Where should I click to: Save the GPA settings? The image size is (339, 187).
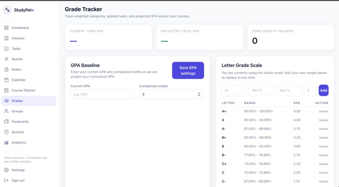[188, 71]
